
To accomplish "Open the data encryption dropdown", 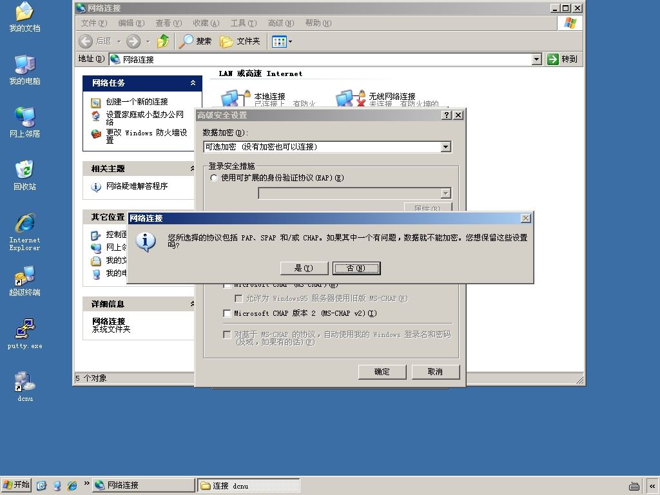I will click(x=446, y=146).
